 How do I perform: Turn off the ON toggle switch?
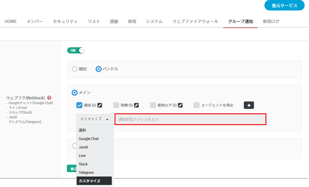76,50
